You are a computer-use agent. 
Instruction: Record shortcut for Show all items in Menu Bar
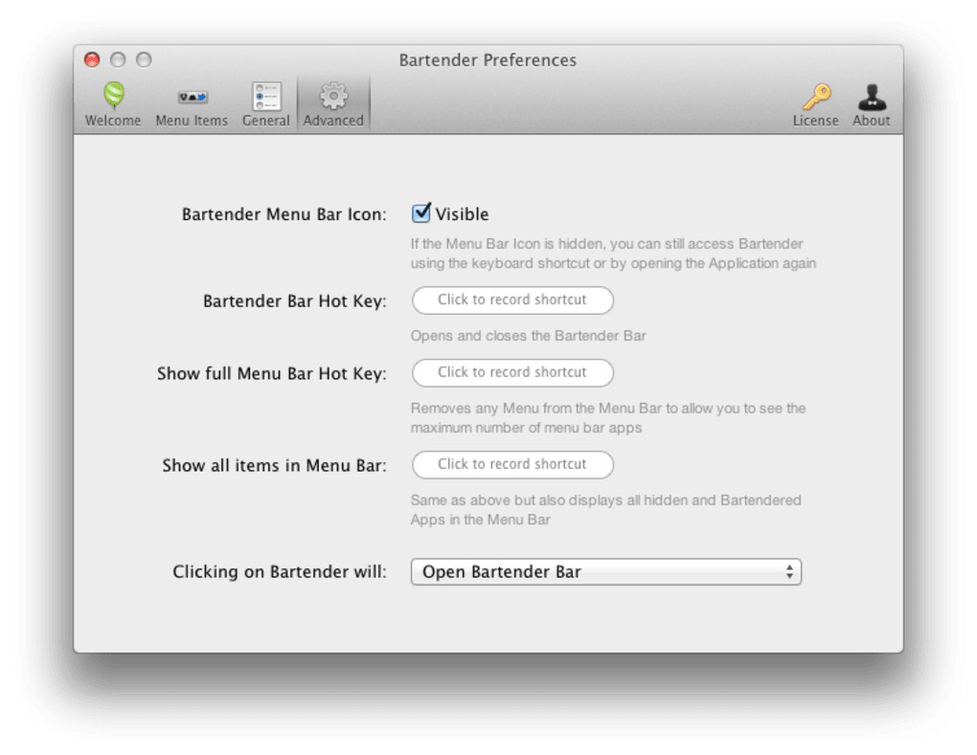point(512,464)
